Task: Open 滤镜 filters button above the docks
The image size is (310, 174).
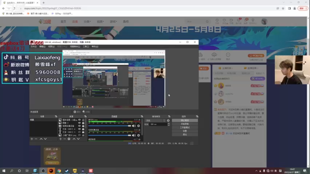Action: pos(86,112)
